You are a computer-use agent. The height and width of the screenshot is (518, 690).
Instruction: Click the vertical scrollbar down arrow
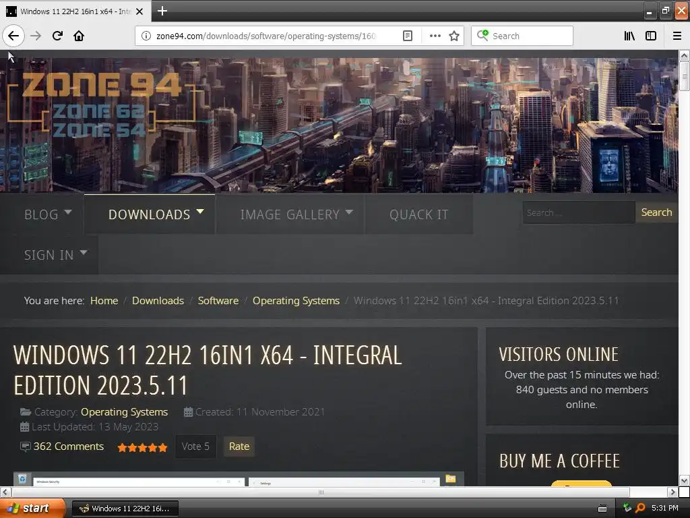(684, 480)
